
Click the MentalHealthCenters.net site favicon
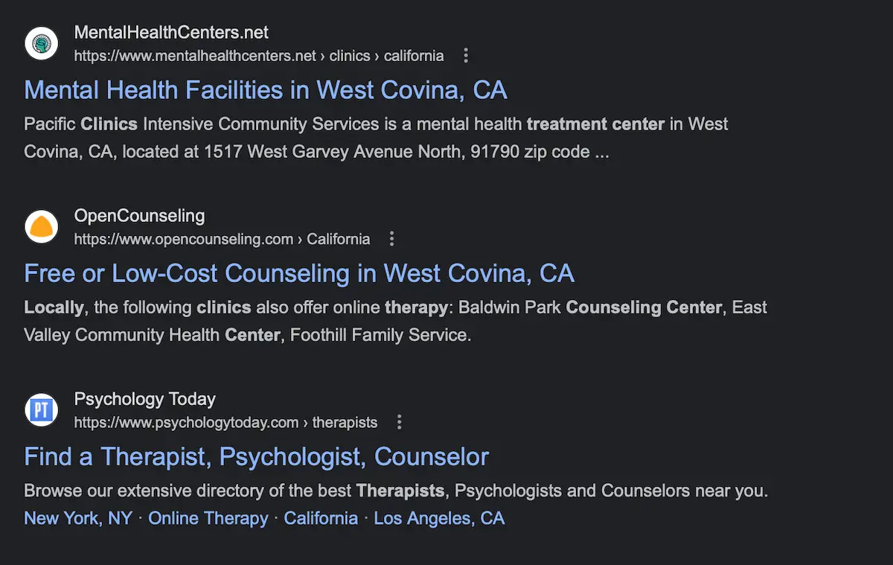[x=41, y=44]
